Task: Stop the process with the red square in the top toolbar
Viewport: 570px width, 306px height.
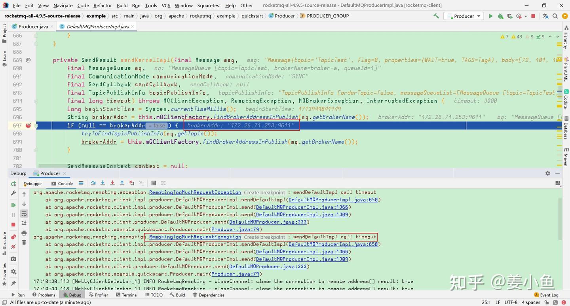Action: 533,16
